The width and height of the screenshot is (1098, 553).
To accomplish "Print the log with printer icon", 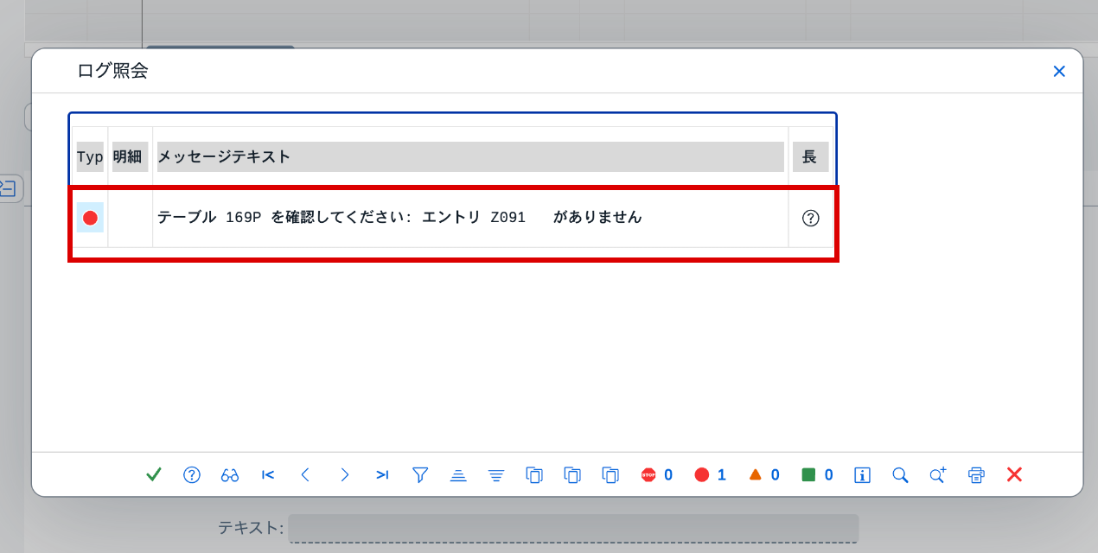I will (x=976, y=474).
